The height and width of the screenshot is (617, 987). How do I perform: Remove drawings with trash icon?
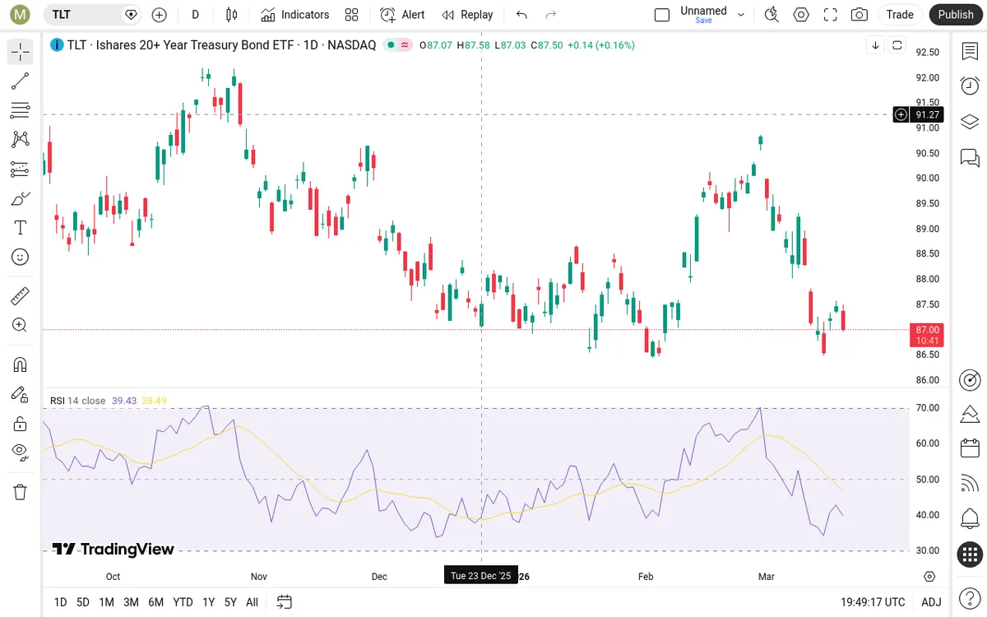click(21, 492)
